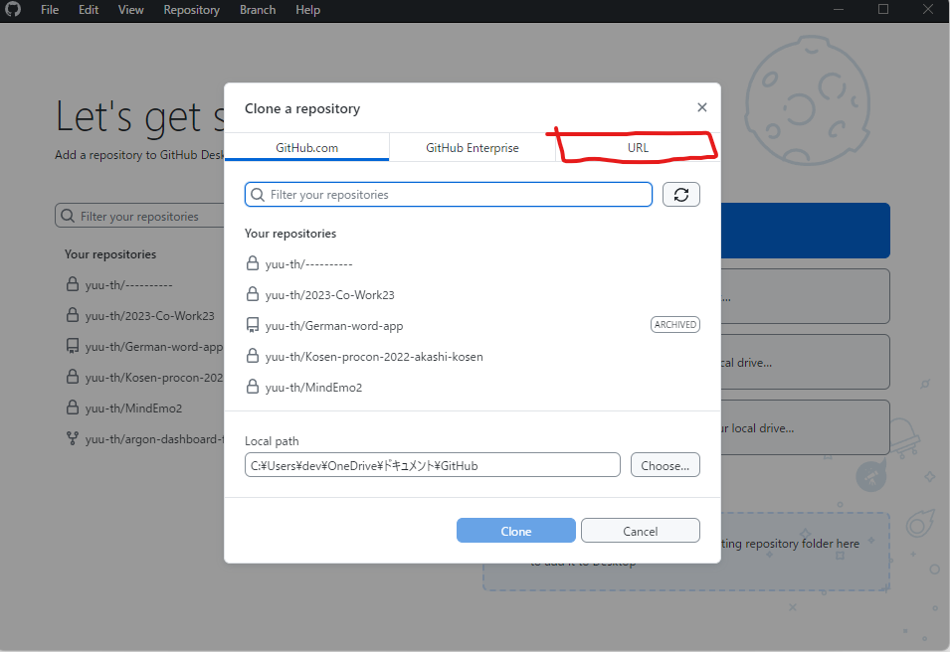This screenshot has width=950, height=652.
Task: Select yuu-th/Kosen-procon-2022-akashi-kosen in the dialog
Action: pos(472,357)
